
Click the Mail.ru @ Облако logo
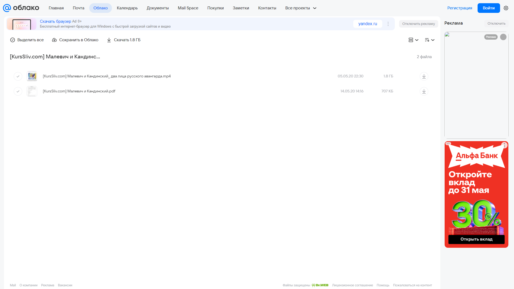21,8
